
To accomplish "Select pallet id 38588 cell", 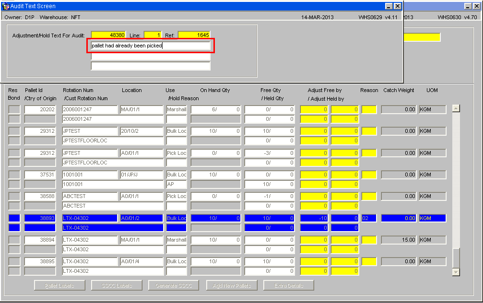I will (x=40, y=196).
